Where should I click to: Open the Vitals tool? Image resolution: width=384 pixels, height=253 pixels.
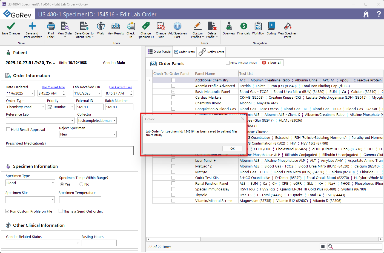click(101, 27)
